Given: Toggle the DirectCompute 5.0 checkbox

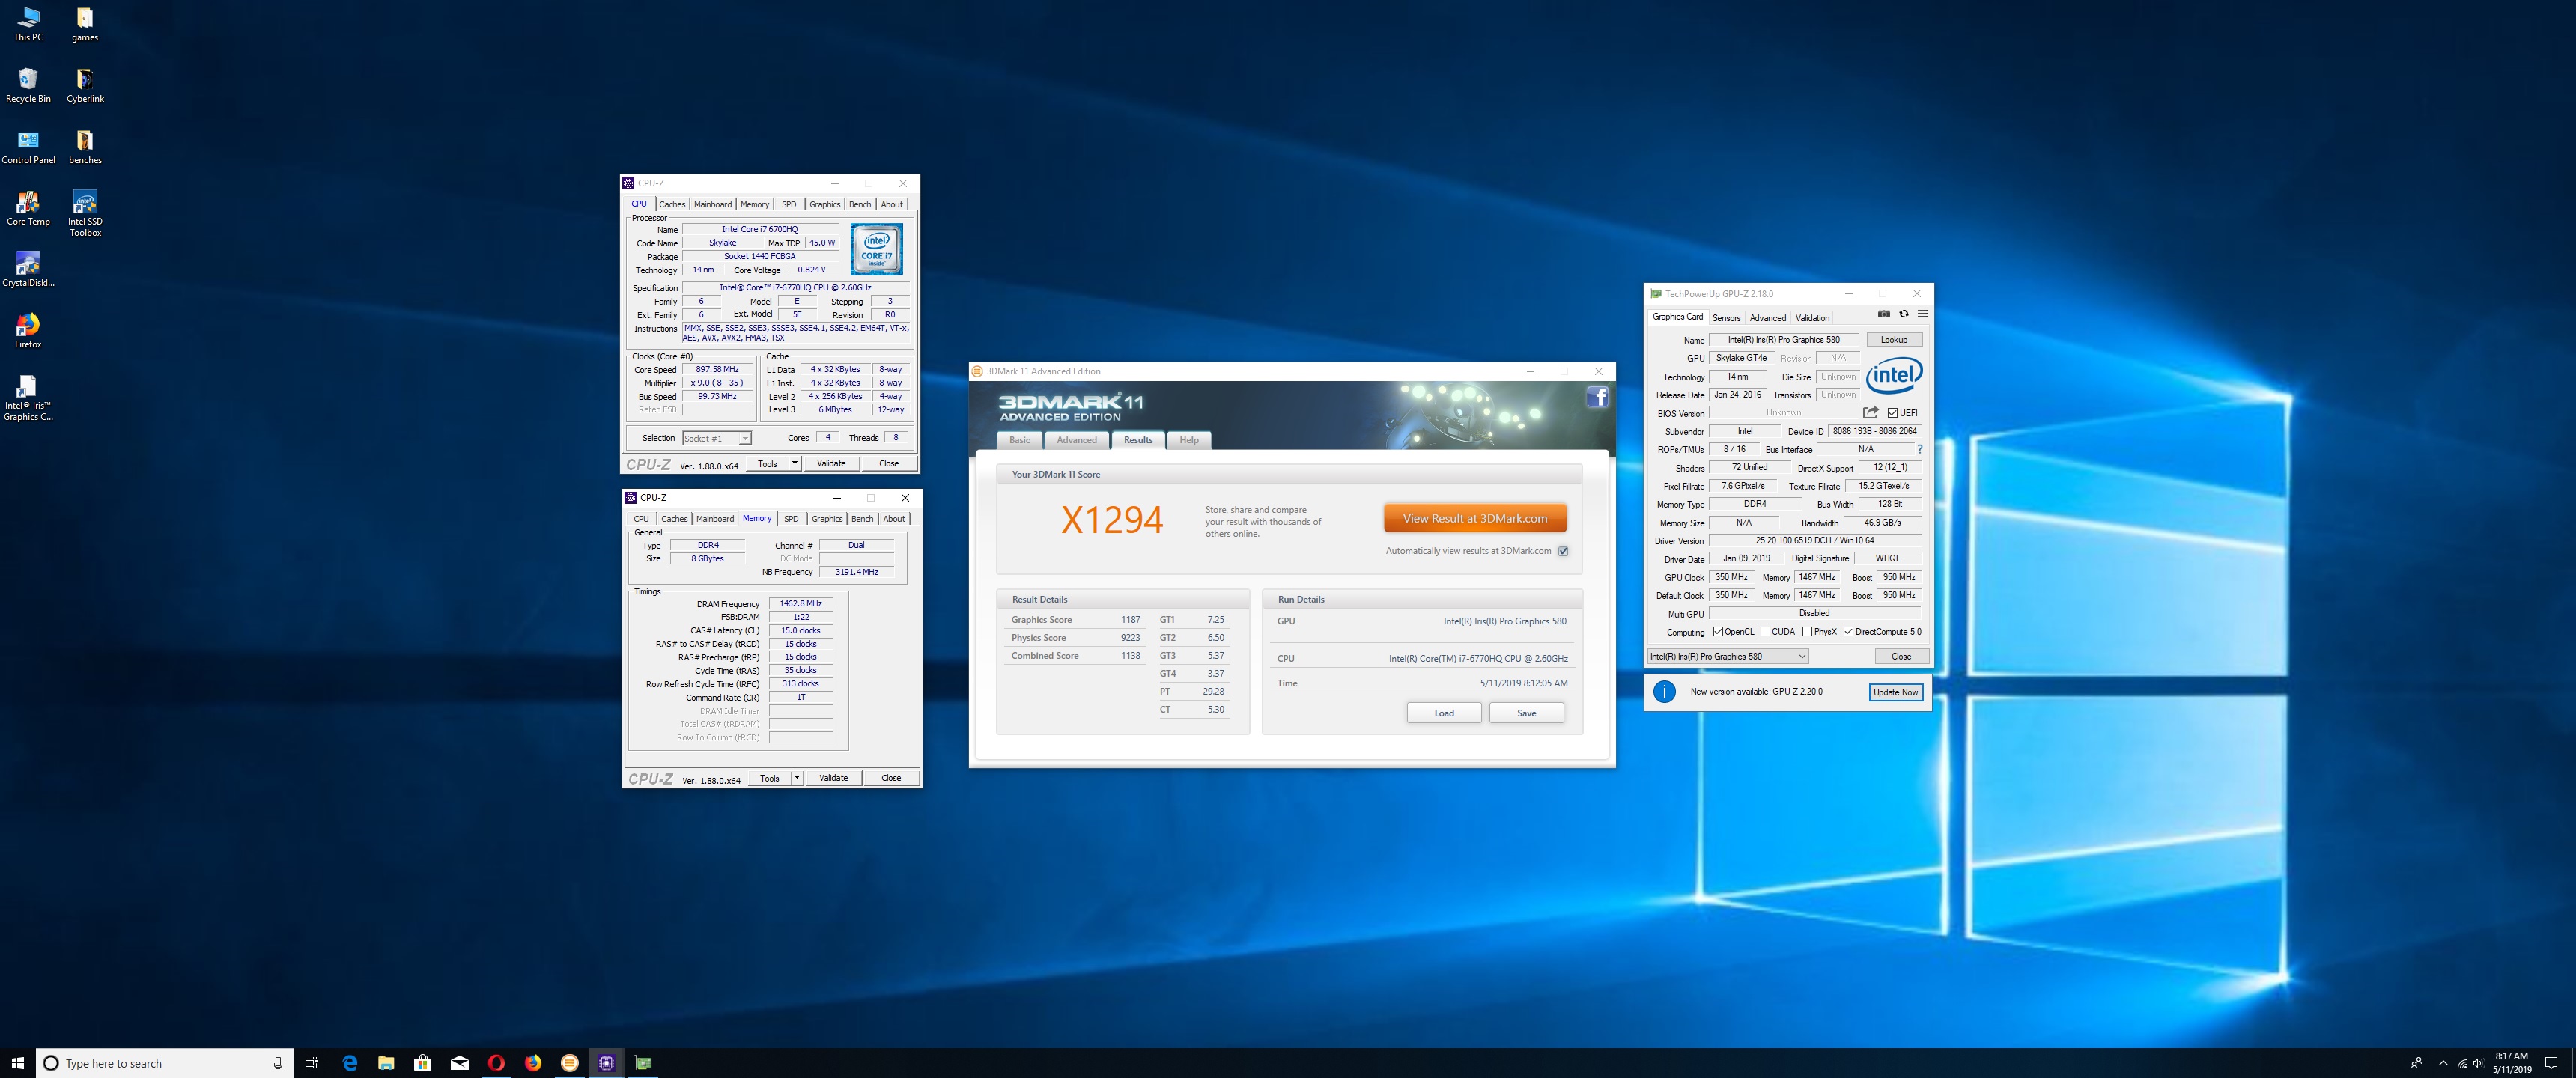Looking at the screenshot, I should pyautogui.click(x=1849, y=632).
